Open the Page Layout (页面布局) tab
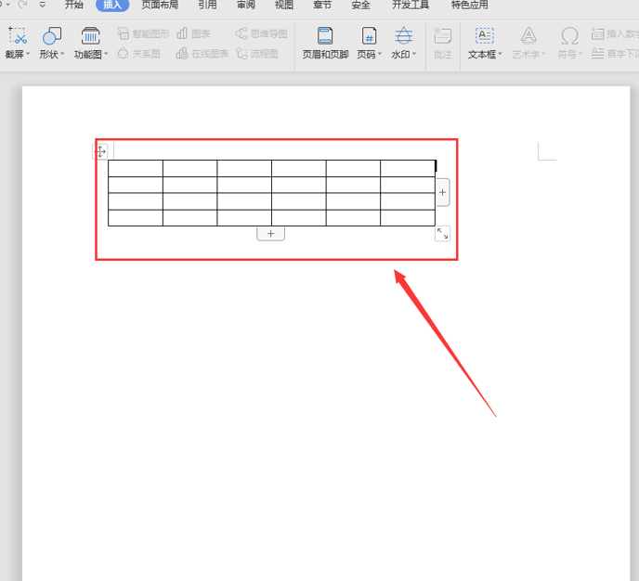 (x=160, y=5)
